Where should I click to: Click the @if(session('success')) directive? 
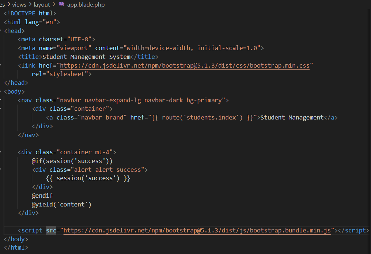click(x=72, y=161)
